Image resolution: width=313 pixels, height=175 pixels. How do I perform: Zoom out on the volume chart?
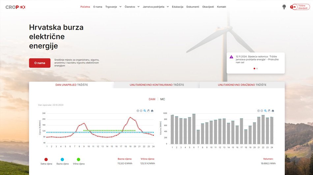point(262,111)
